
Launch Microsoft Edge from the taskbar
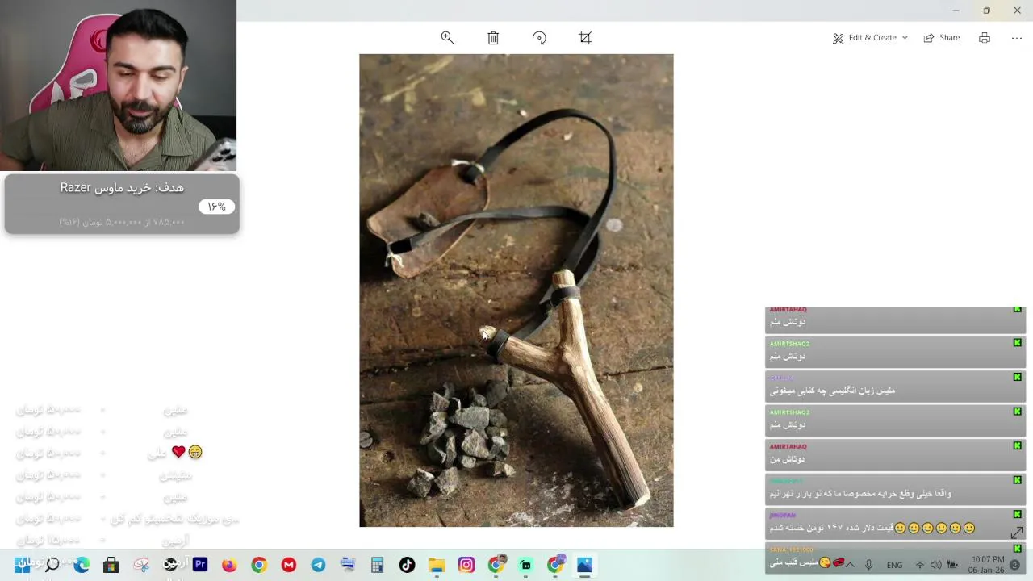tap(82, 565)
